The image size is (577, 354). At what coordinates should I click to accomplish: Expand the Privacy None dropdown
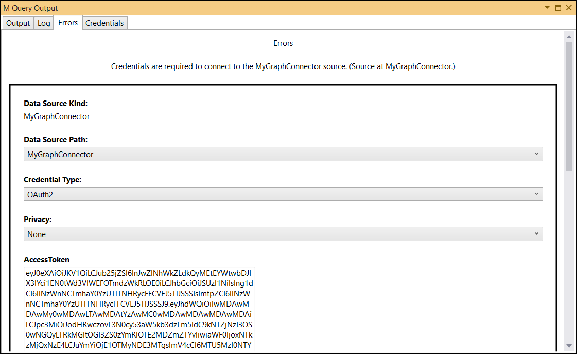(x=283, y=234)
